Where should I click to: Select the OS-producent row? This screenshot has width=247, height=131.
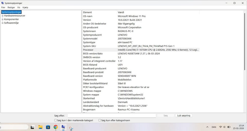pyautogui.click(x=141, y=27)
